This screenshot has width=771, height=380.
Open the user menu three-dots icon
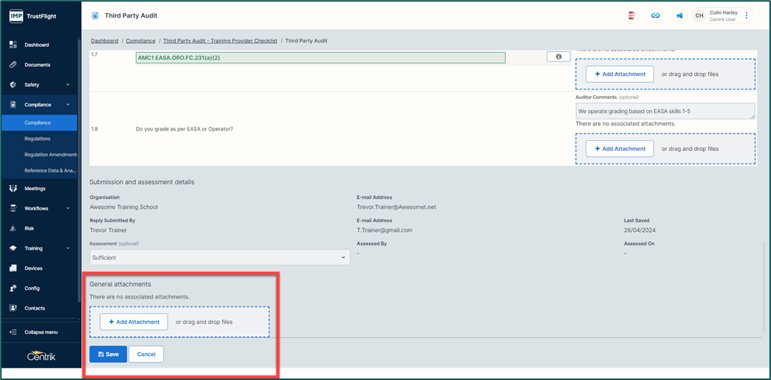pyautogui.click(x=747, y=15)
